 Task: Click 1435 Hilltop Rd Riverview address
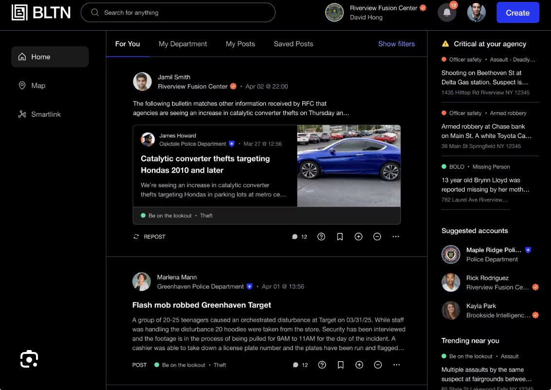coord(485,93)
